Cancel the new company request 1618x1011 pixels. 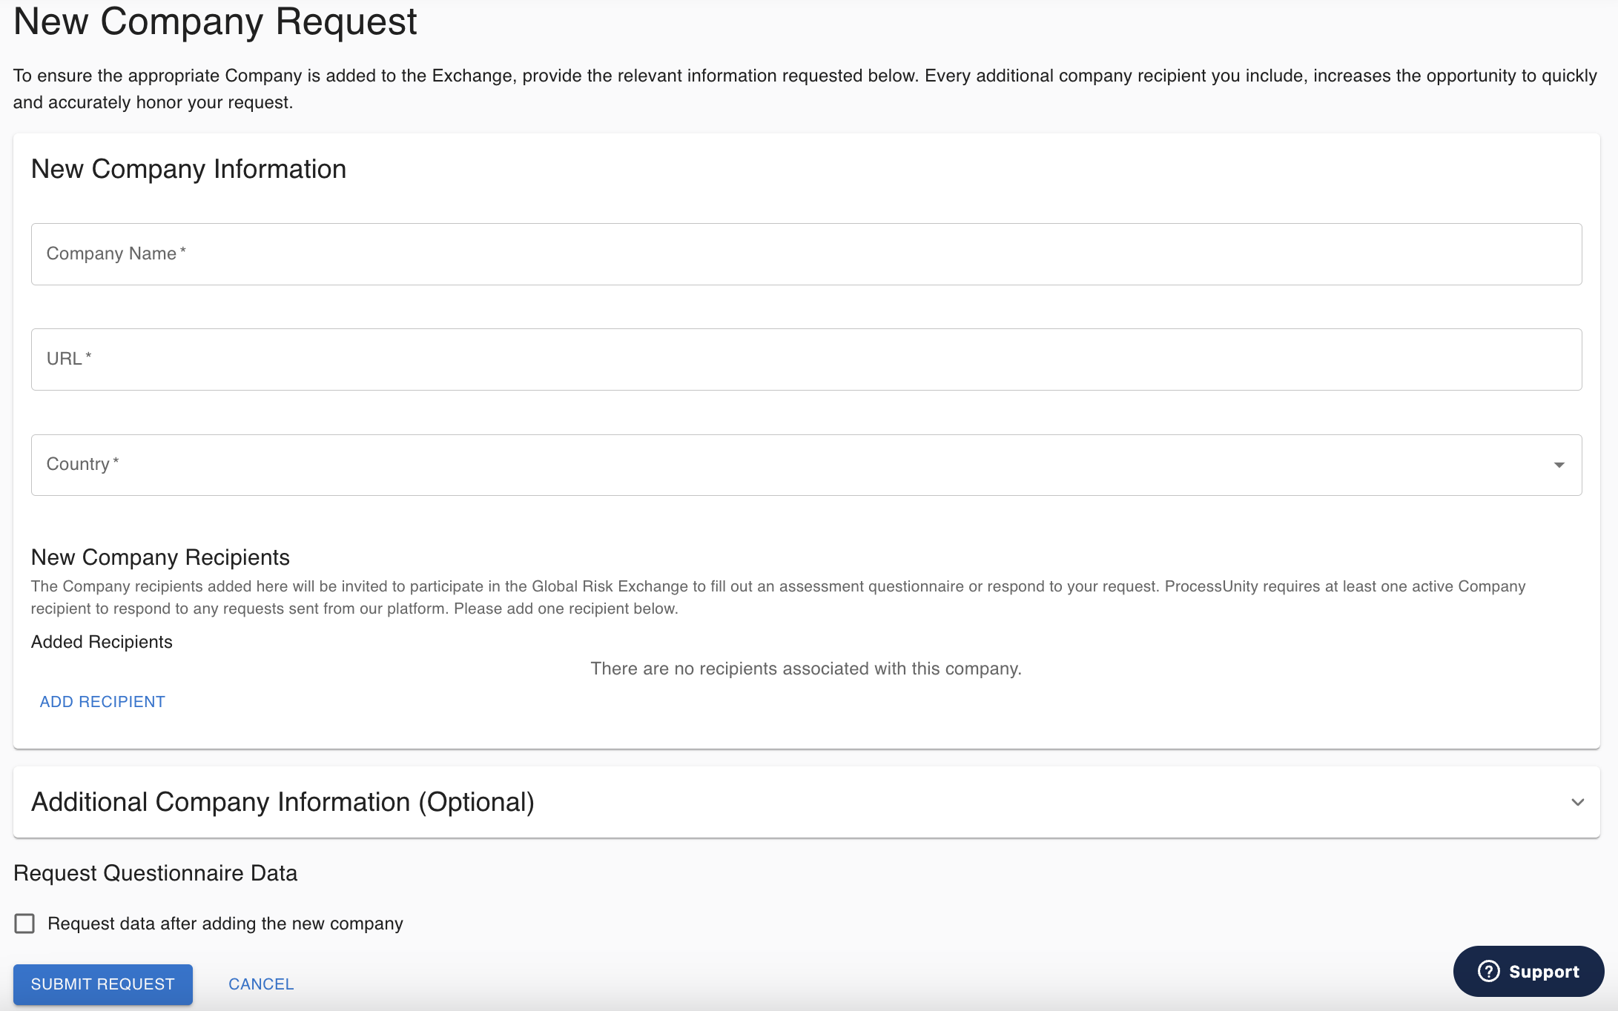coord(260,984)
